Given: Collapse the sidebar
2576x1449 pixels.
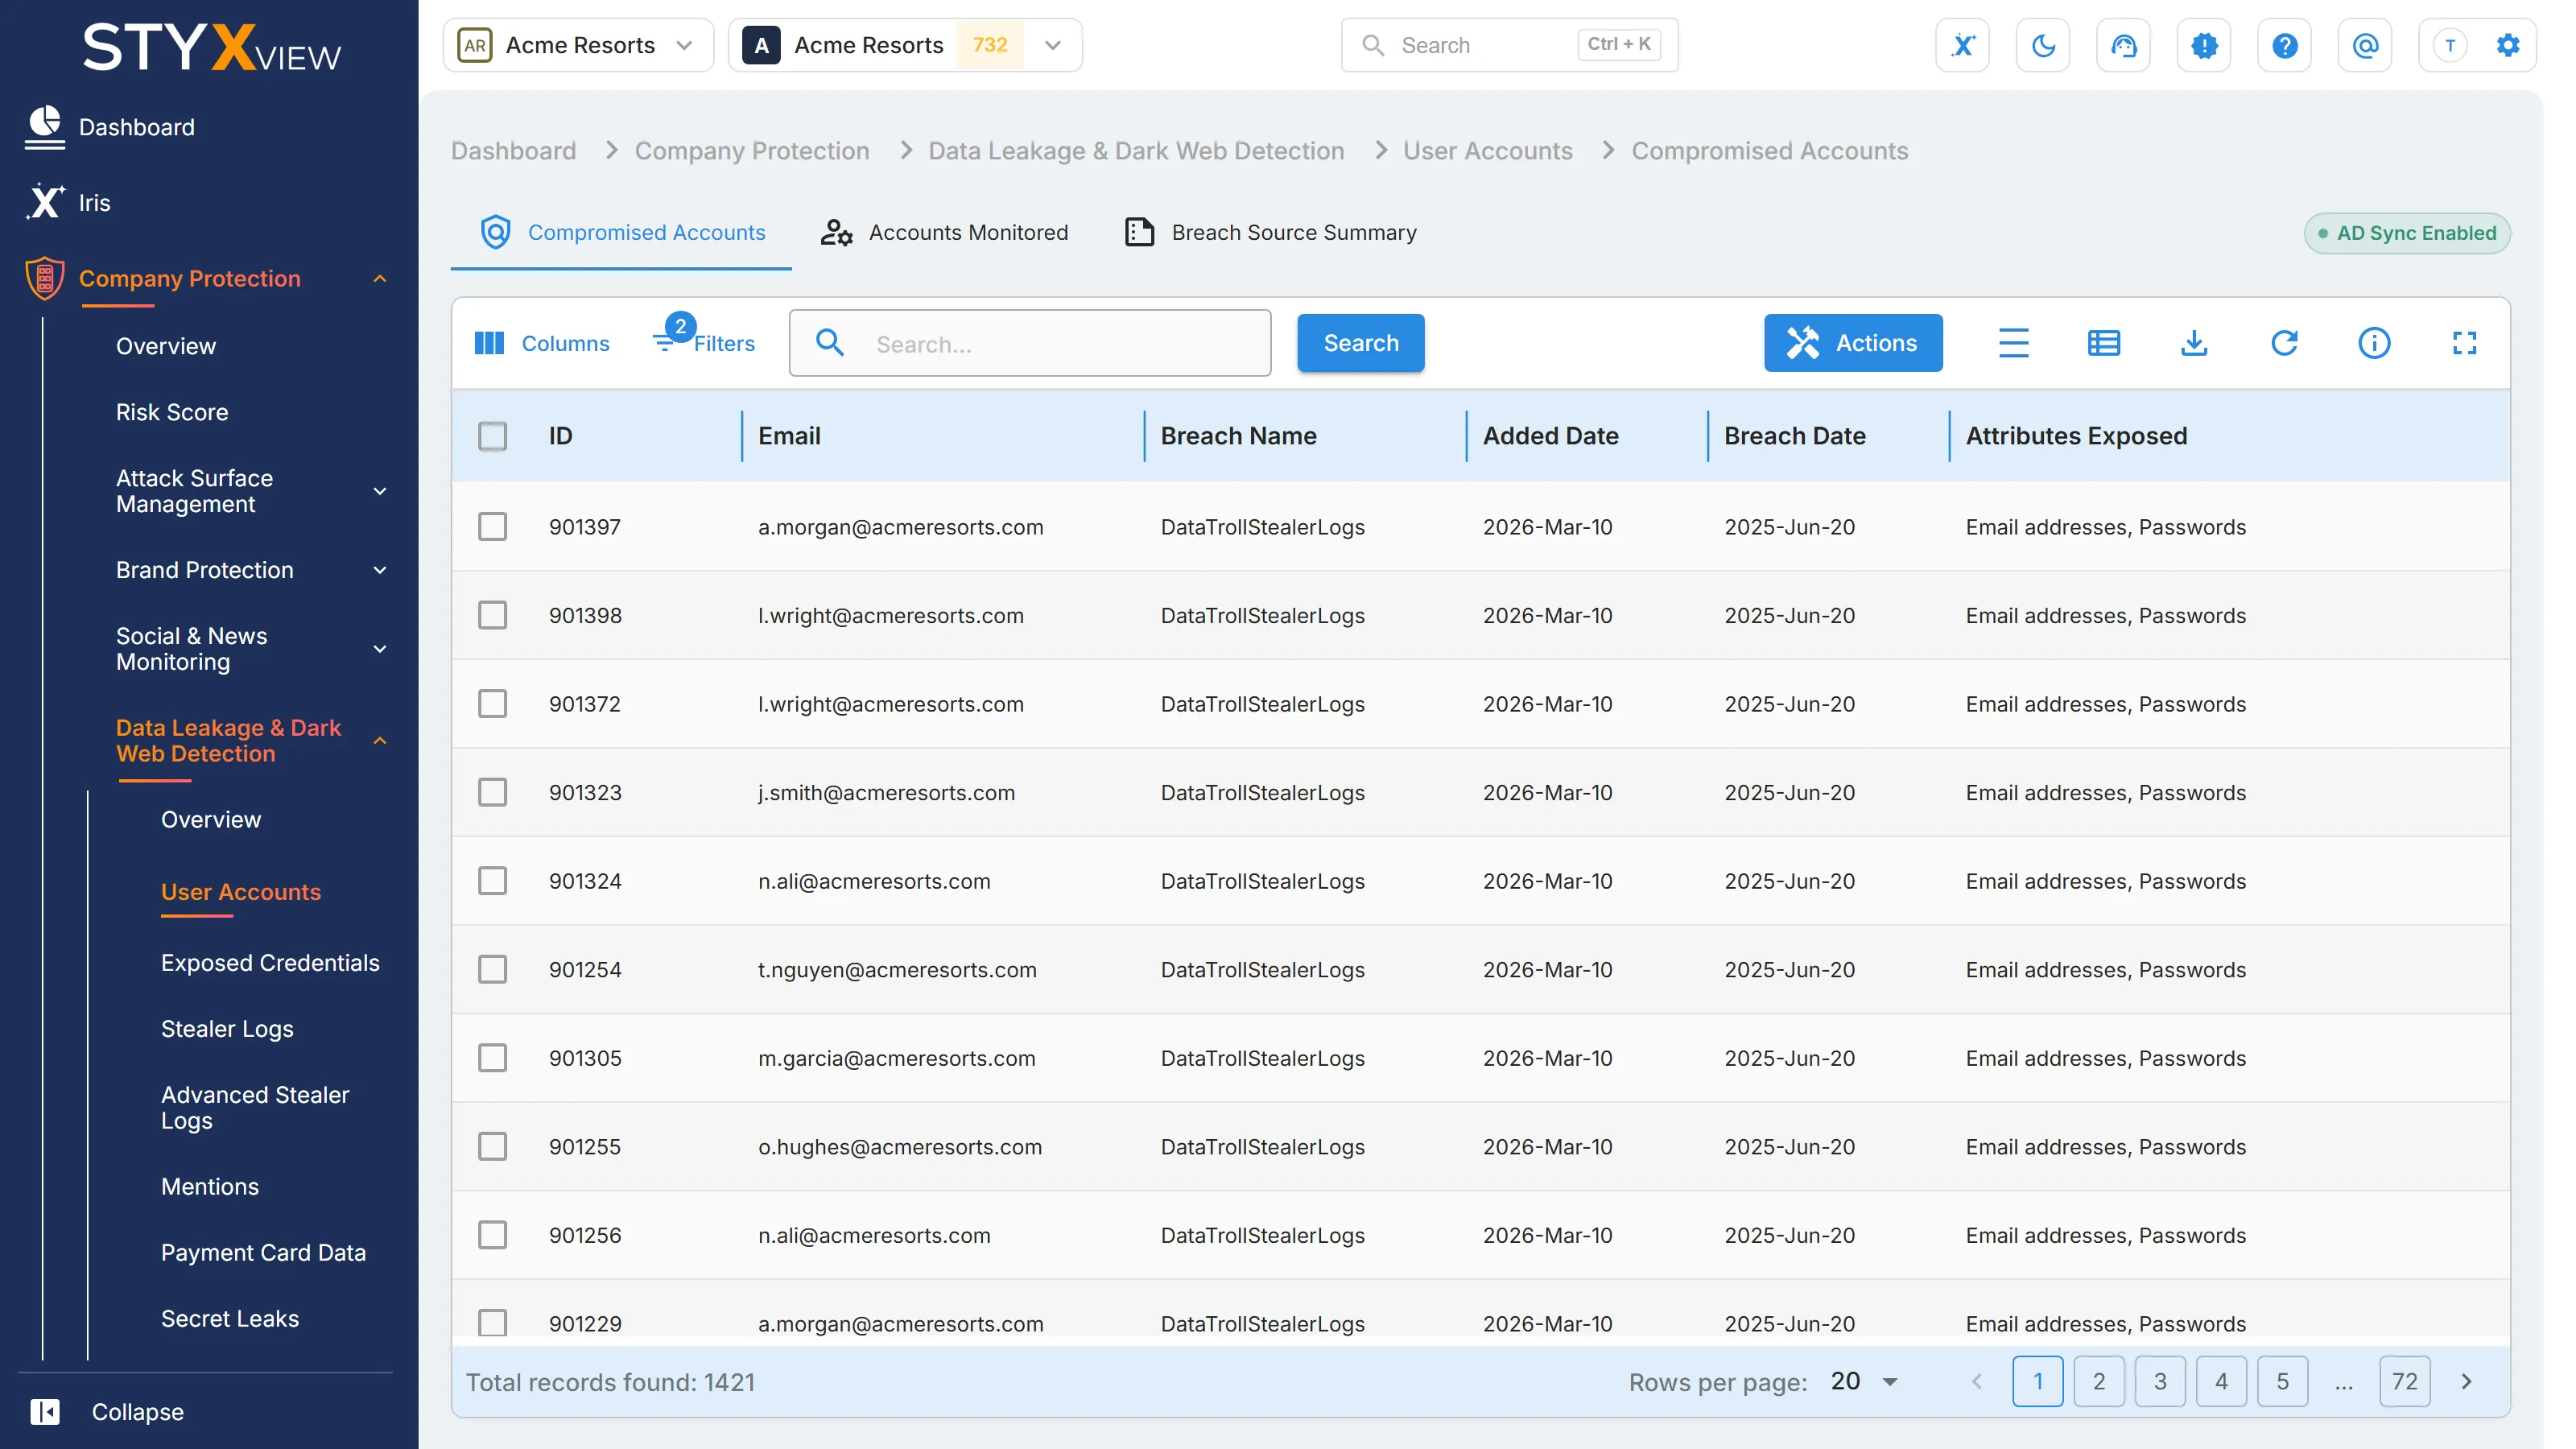Looking at the screenshot, I should 107,1411.
